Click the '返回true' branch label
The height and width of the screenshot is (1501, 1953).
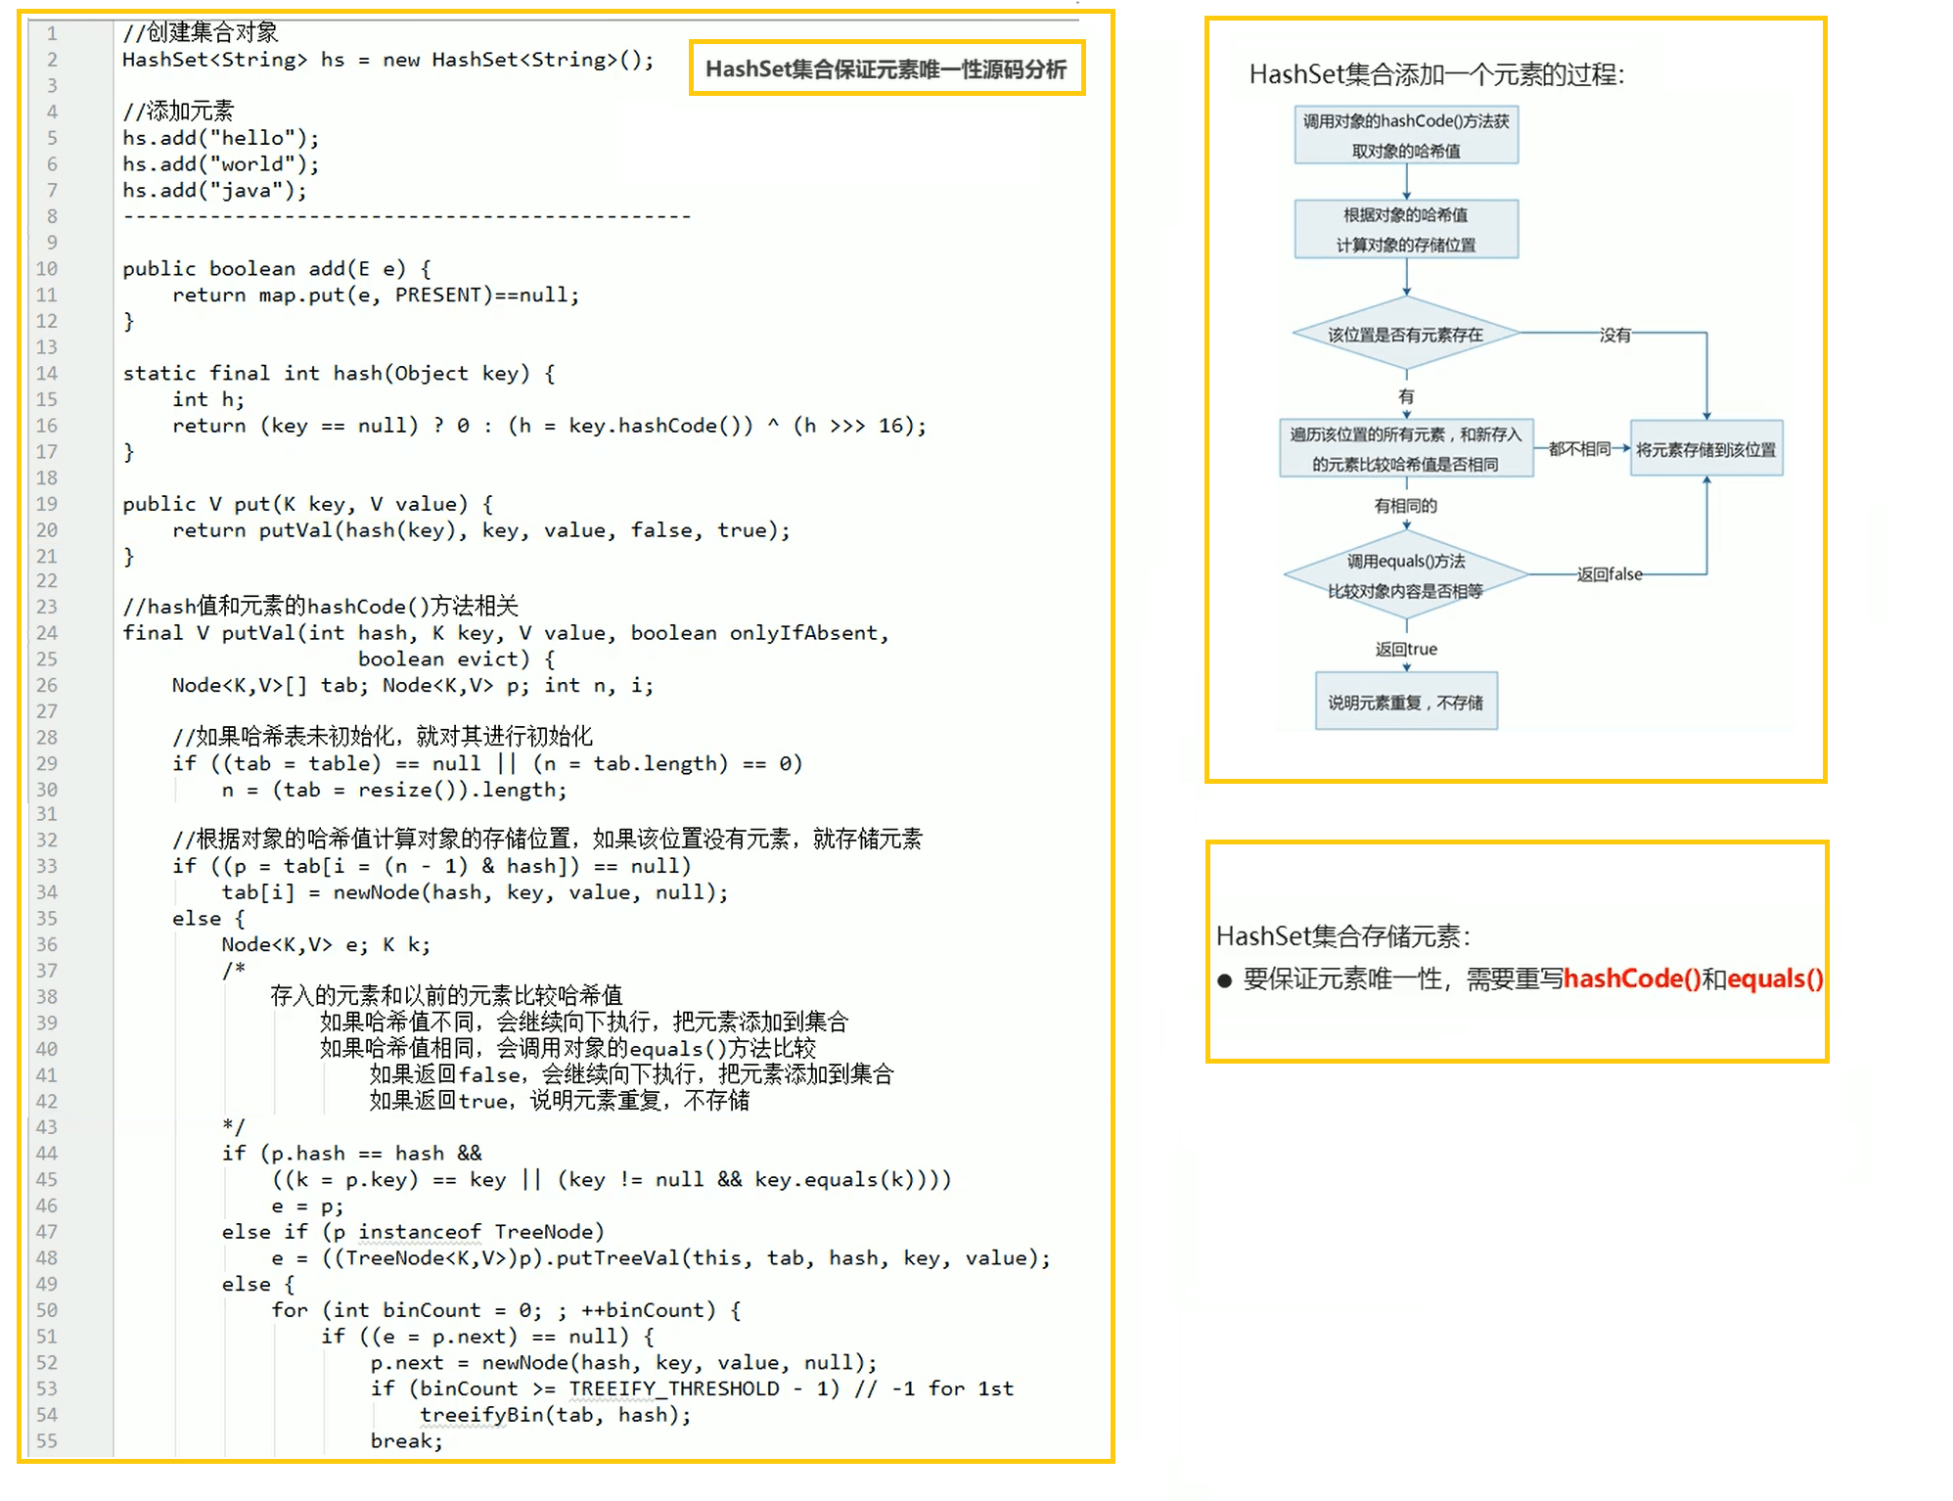click(1406, 650)
